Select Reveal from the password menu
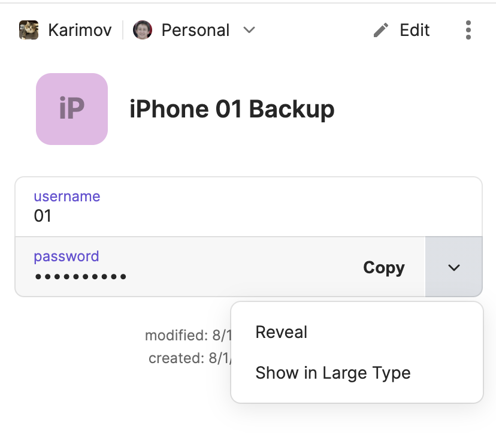 281,333
